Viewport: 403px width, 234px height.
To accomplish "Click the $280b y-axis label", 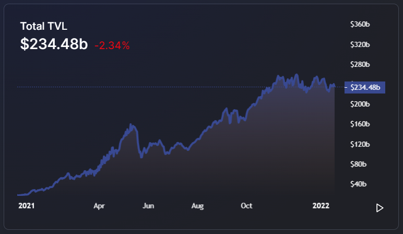I will 360,65.
